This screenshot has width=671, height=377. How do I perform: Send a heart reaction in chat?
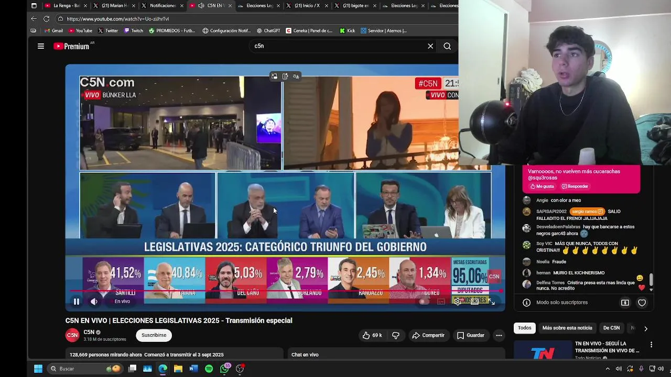click(x=642, y=303)
